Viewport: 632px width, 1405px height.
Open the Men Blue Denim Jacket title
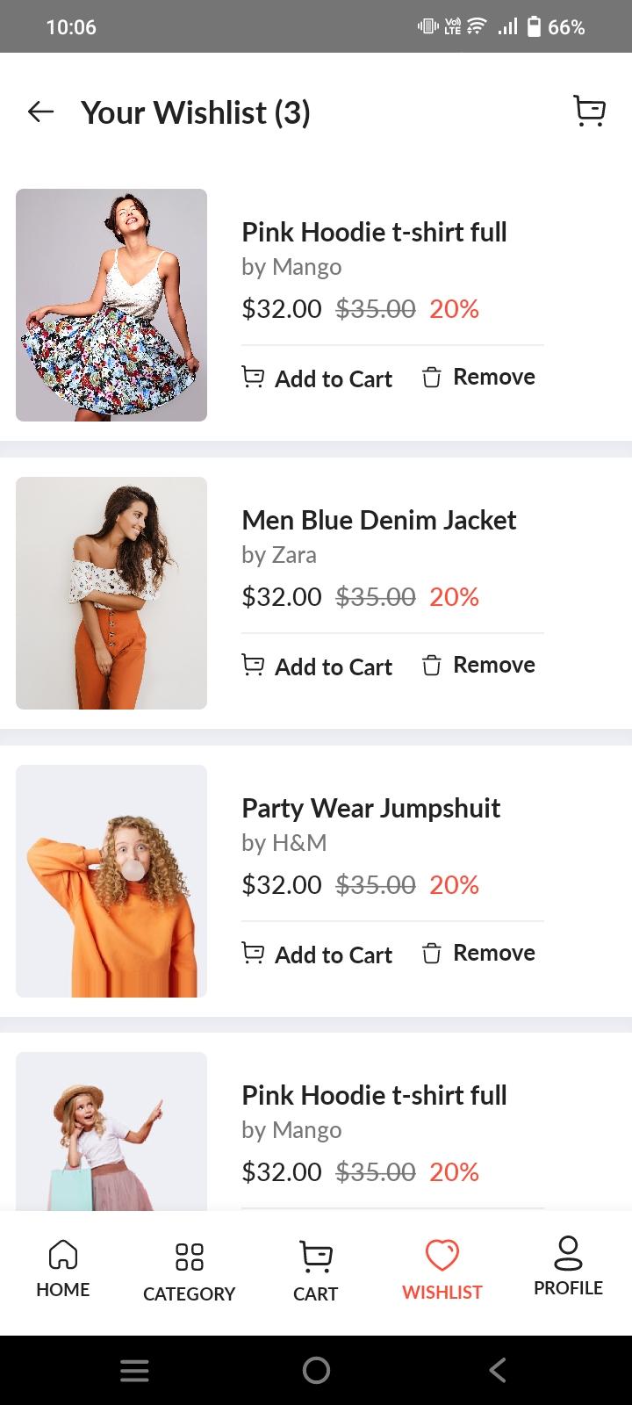point(378,520)
